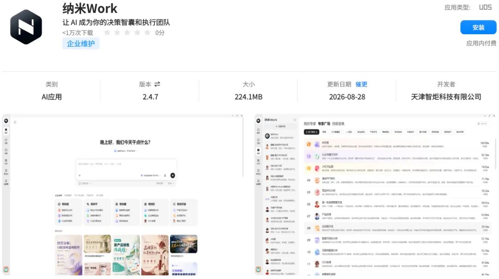Open the screenshot showing 晚上好，我们今天干点什么?

123,194
